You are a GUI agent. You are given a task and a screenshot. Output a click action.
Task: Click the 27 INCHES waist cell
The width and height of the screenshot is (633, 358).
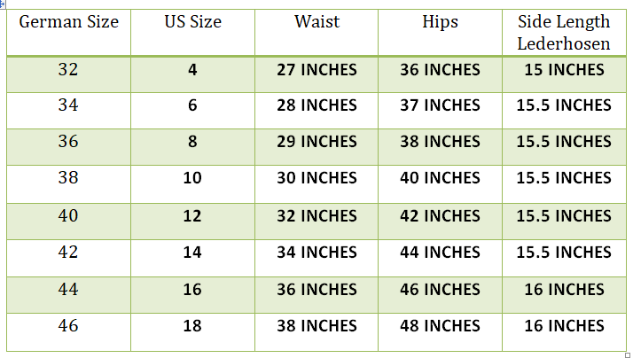[x=316, y=70]
